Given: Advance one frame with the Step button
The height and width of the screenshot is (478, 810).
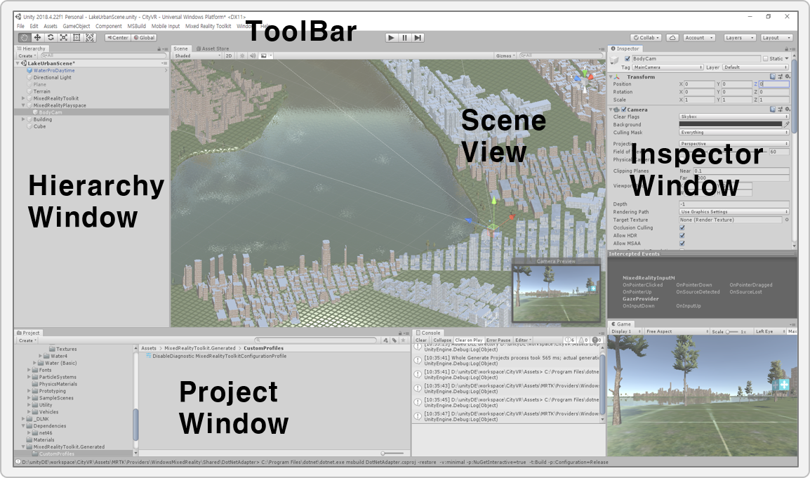Looking at the screenshot, I should point(418,38).
